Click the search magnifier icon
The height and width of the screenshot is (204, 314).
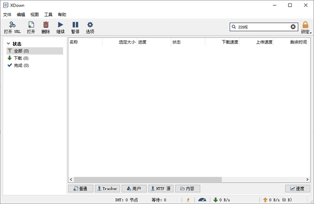234,27
